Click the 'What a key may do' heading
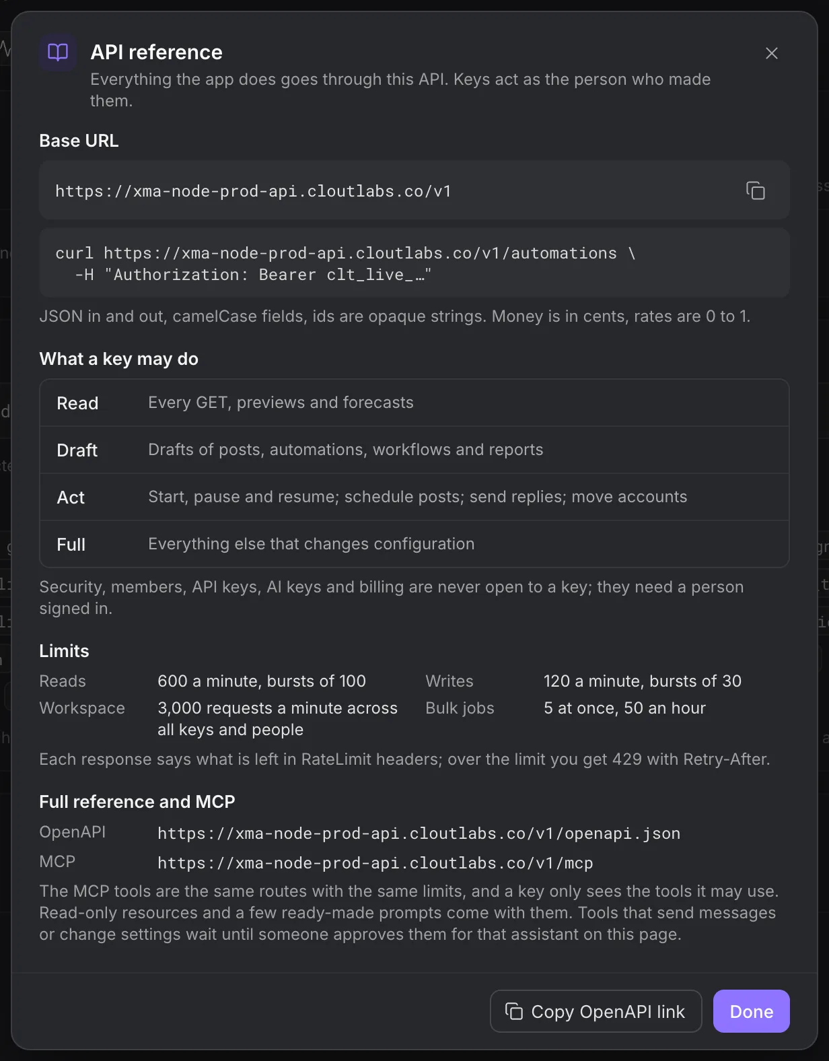829x1061 pixels. pos(118,359)
